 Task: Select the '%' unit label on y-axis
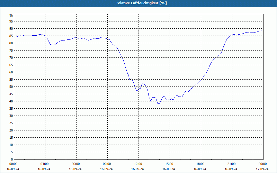(x=11, y=16)
